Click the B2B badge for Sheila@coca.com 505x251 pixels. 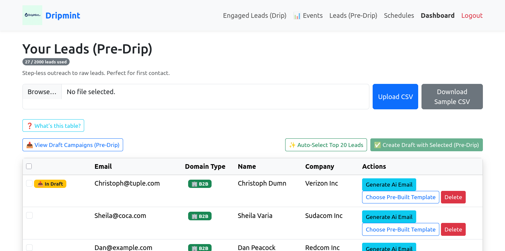pyautogui.click(x=200, y=216)
